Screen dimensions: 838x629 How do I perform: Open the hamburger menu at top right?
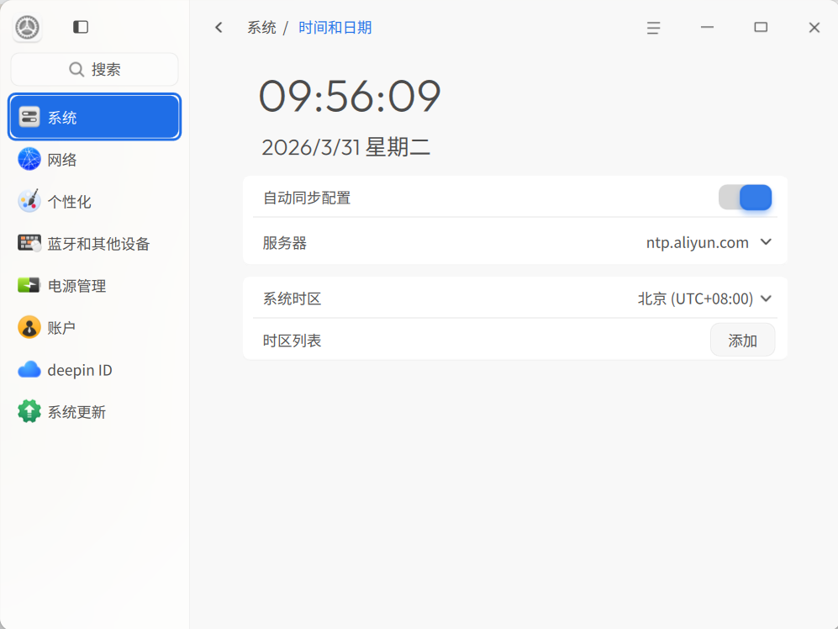tap(653, 27)
